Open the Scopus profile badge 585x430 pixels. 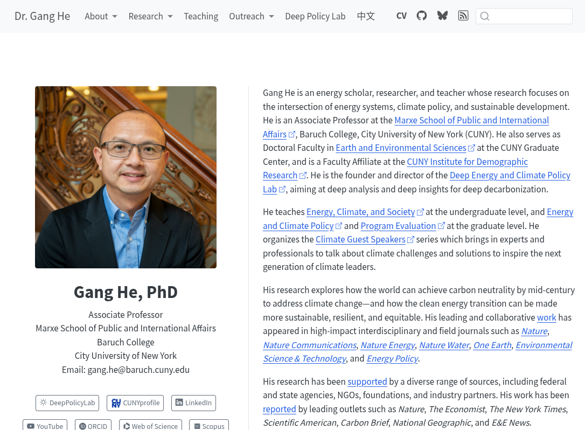[x=209, y=425]
